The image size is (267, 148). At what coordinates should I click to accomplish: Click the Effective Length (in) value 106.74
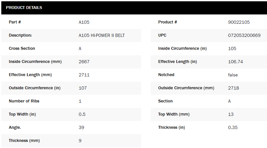coord(235,62)
